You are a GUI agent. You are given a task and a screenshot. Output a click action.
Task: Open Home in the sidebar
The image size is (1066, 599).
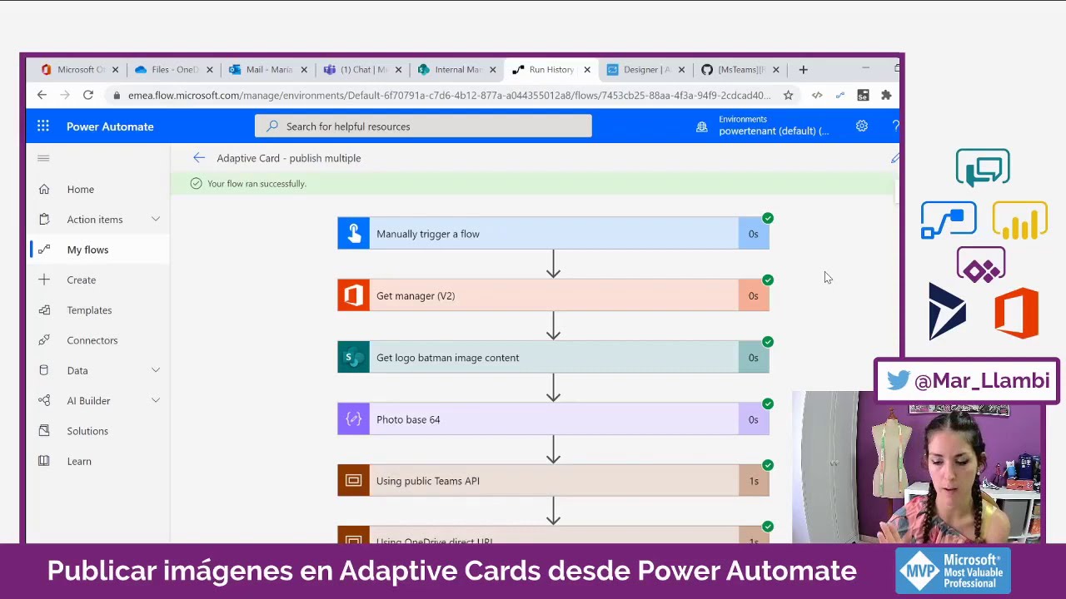pos(81,190)
